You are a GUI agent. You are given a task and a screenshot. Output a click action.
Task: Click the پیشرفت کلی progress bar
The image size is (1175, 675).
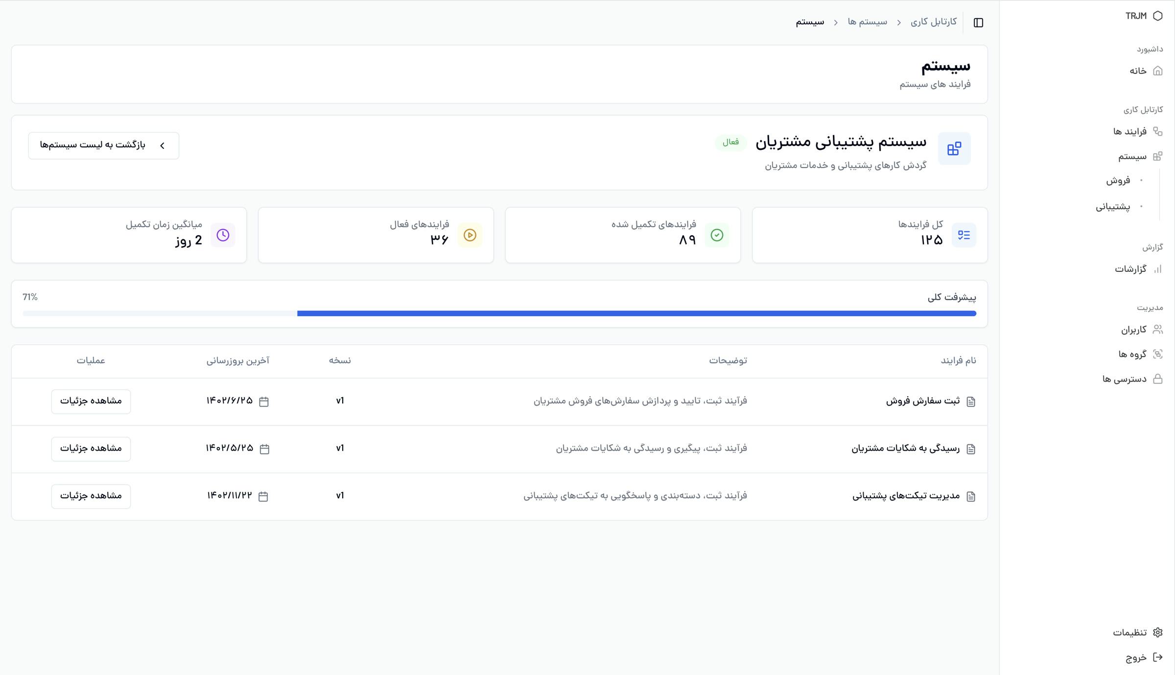point(499,313)
